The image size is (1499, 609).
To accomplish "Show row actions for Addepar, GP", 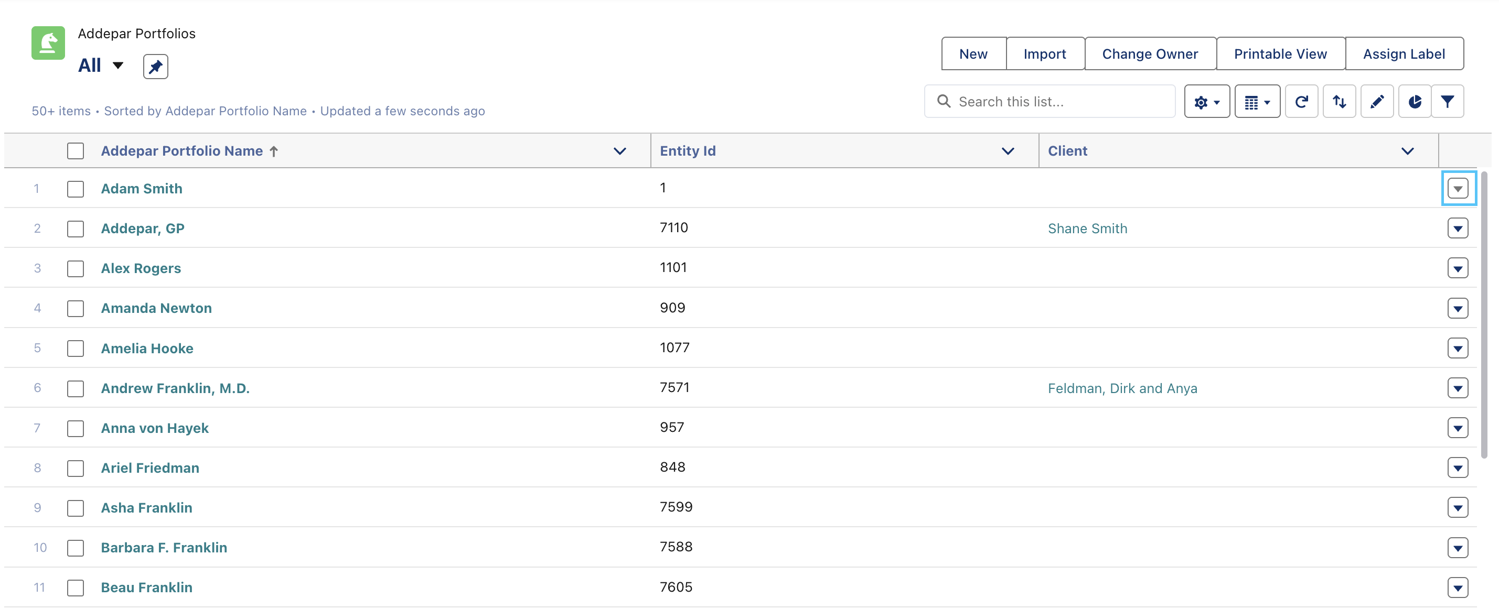I will (x=1458, y=229).
